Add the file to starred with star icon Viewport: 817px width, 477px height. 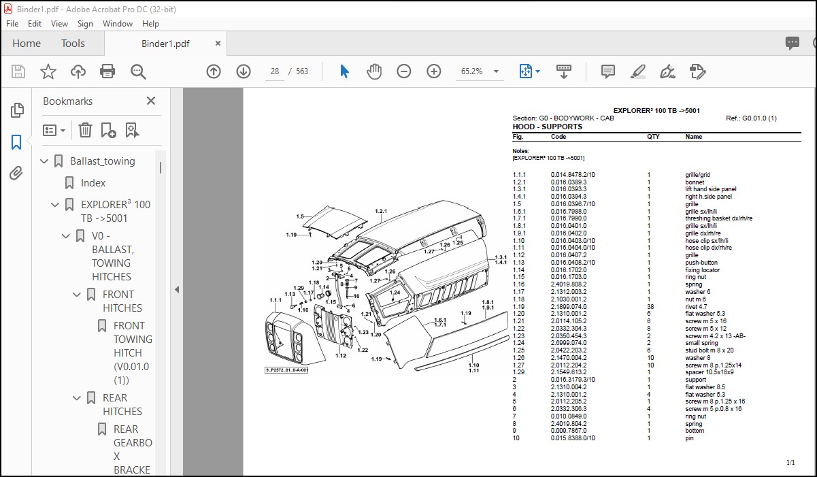[x=48, y=71]
